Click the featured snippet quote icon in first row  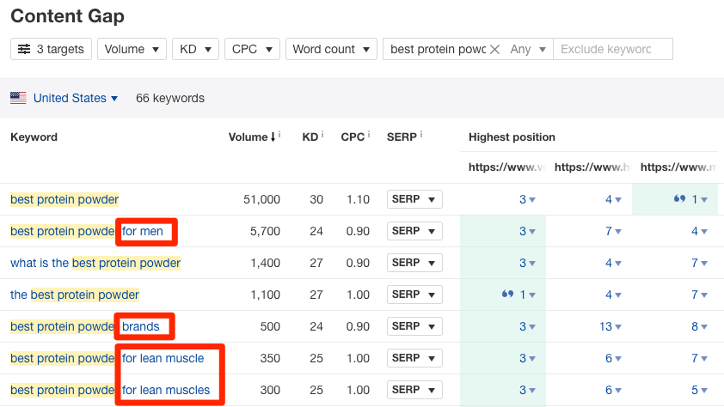(x=679, y=199)
